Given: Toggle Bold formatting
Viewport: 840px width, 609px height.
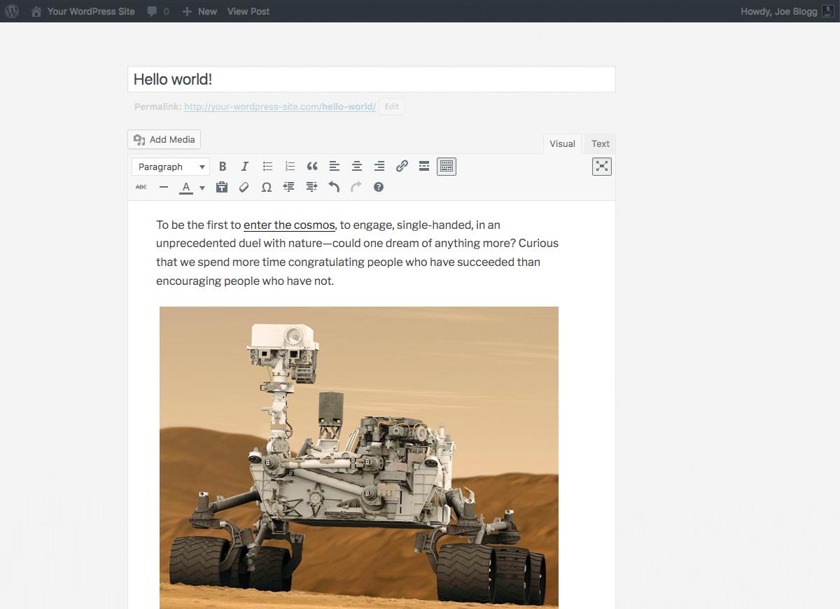Looking at the screenshot, I should (223, 167).
